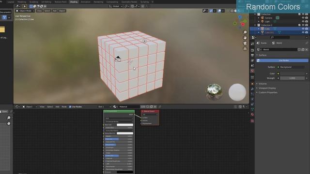
Task: Click the World Color swatch
Action: [292, 73]
